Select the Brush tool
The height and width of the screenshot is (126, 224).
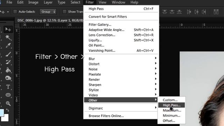click(x=8, y=54)
